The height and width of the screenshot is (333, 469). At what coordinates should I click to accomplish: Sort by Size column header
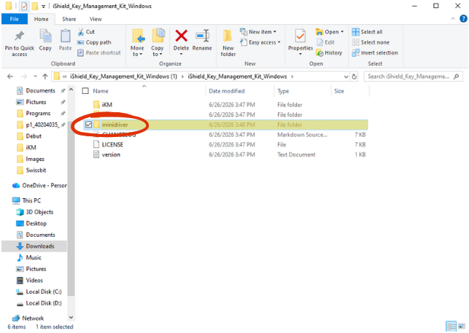(x=339, y=91)
